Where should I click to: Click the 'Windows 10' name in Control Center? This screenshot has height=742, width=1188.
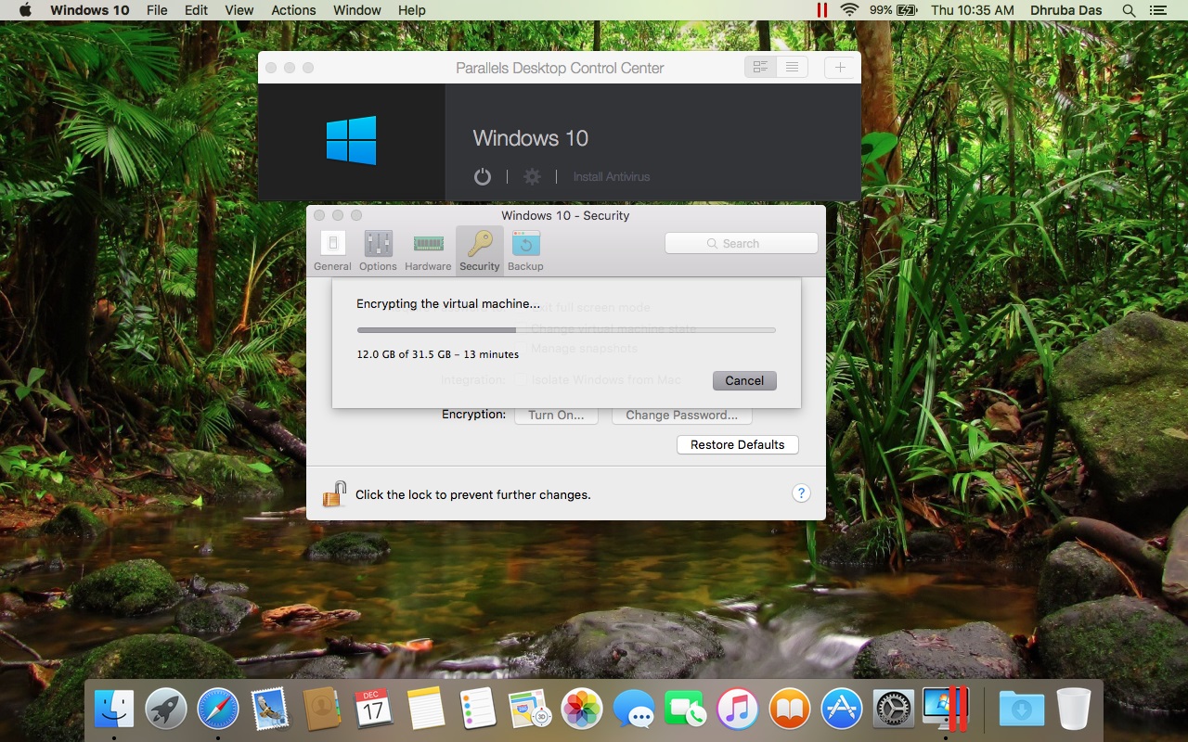pos(531,138)
